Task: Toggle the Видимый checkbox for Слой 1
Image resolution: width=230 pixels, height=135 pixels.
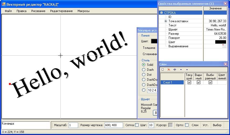Action: click(198, 83)
